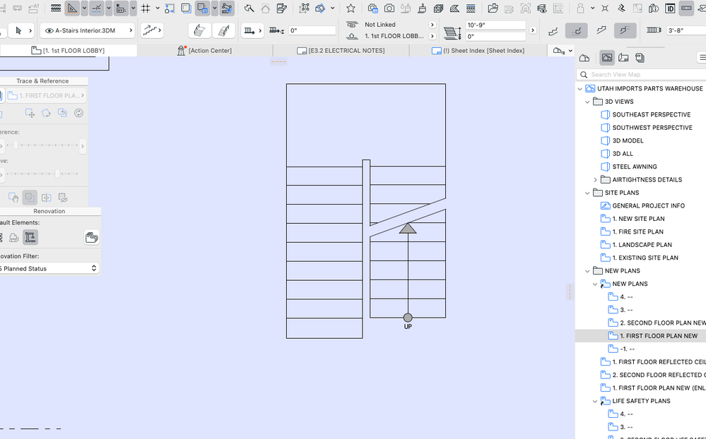The image size is (706, 439).
Task: Open the stair baseline position flyout
Action: (252, 30)
